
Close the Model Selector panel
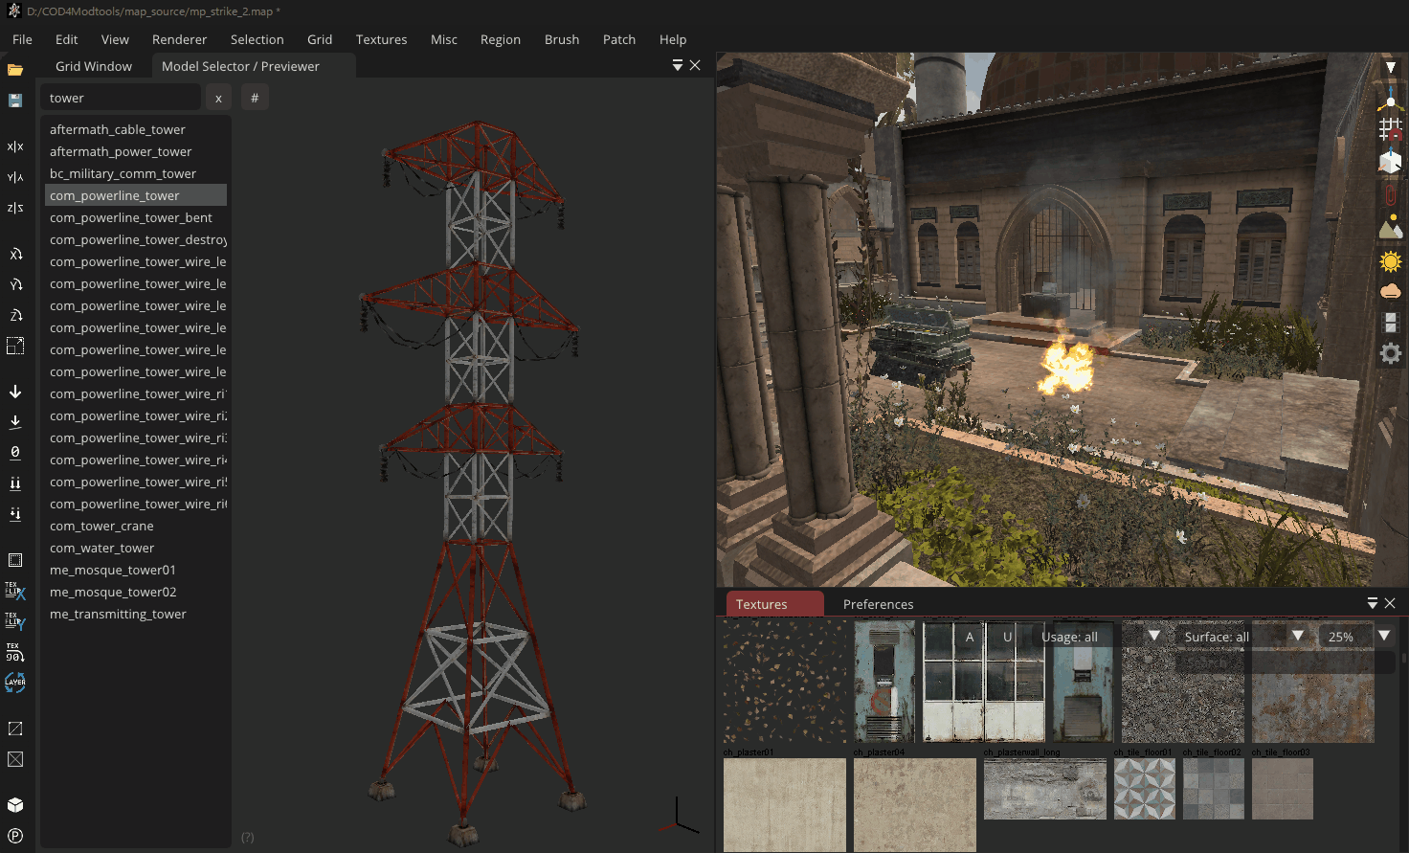[695, 65]
